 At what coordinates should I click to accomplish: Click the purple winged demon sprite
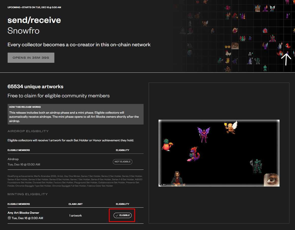[x=204, y=134]
